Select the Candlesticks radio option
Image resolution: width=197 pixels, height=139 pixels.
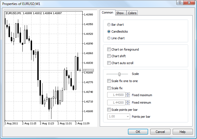point(109,32)
